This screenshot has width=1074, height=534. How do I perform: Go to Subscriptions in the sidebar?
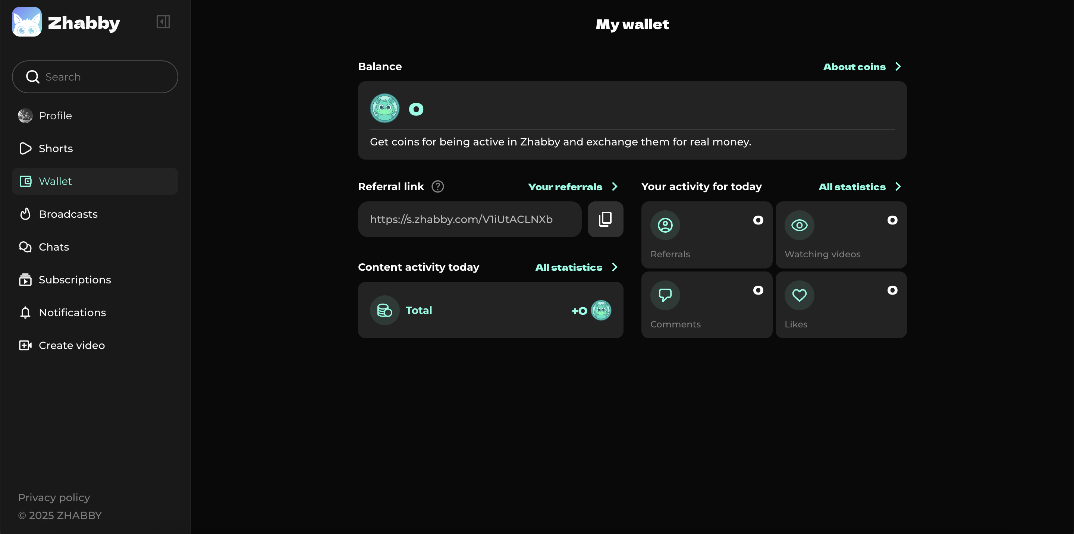point(75,280)
